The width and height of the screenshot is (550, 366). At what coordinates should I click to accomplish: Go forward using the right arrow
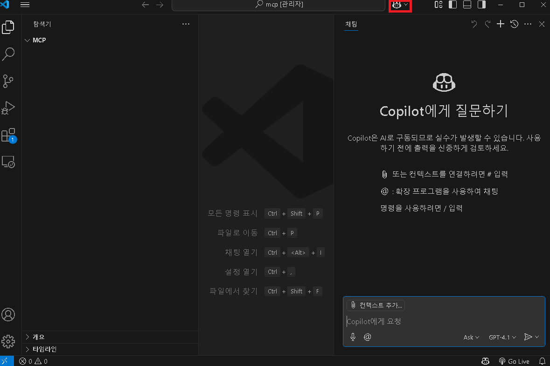pyautogui.click(x=160, y=5)
